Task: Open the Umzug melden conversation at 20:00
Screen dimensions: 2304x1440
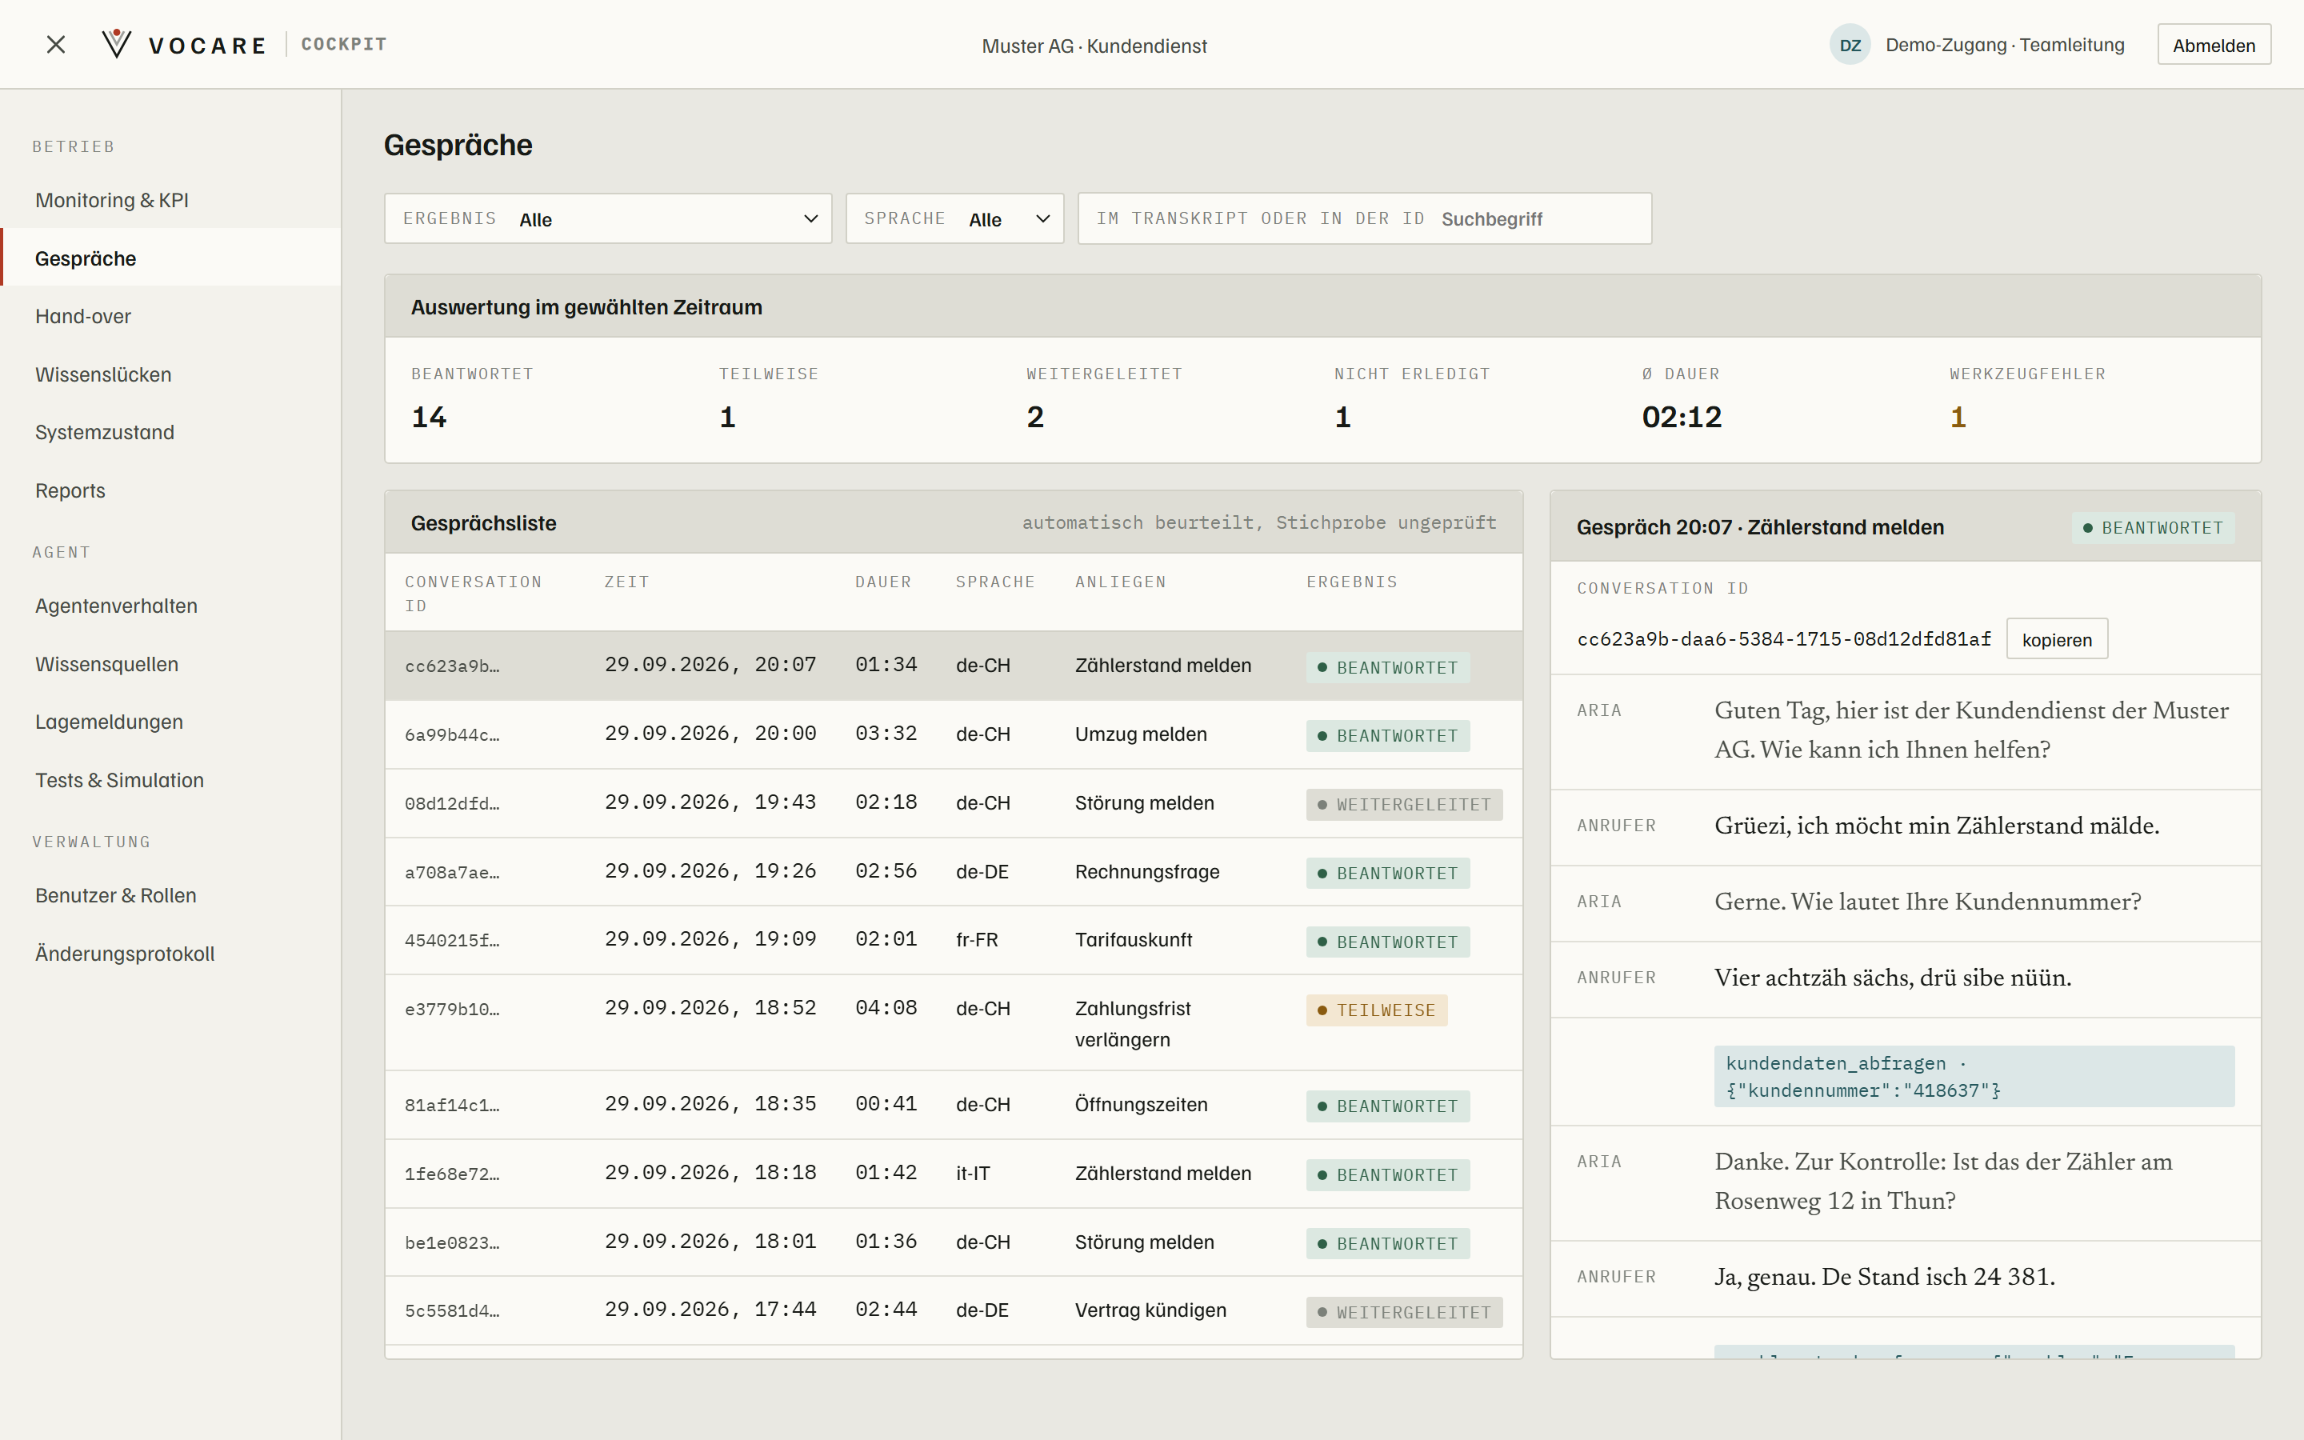Action: click(953, 734)
